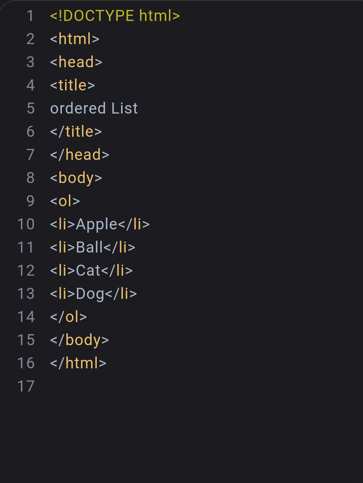Viewport: 363px width, 483px height.
Task: Click the opening title tag
Action: [73, 85]
